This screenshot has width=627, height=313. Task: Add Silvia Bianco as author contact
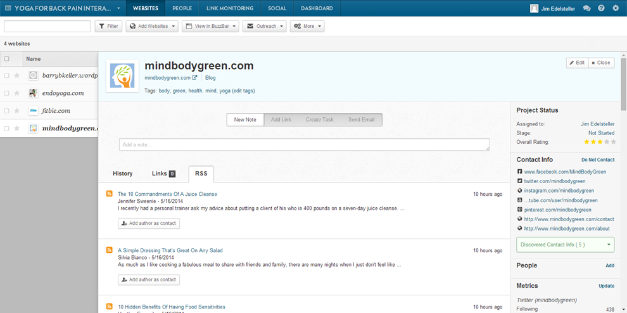(x=149, y=280)
